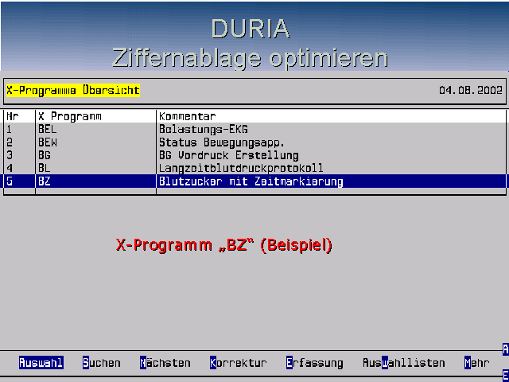Click the date 04.08.2002
Image resolution: width=509 pixels, height=382 pixels.
(471, 90)
